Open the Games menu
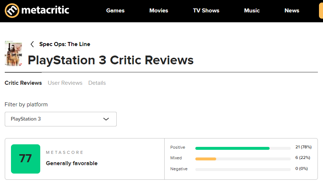This screenshot has height=190, width=323. 115,11
